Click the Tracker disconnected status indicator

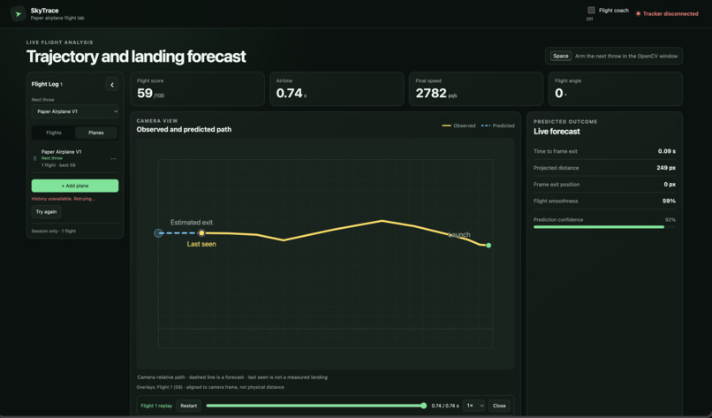(667, 13)
